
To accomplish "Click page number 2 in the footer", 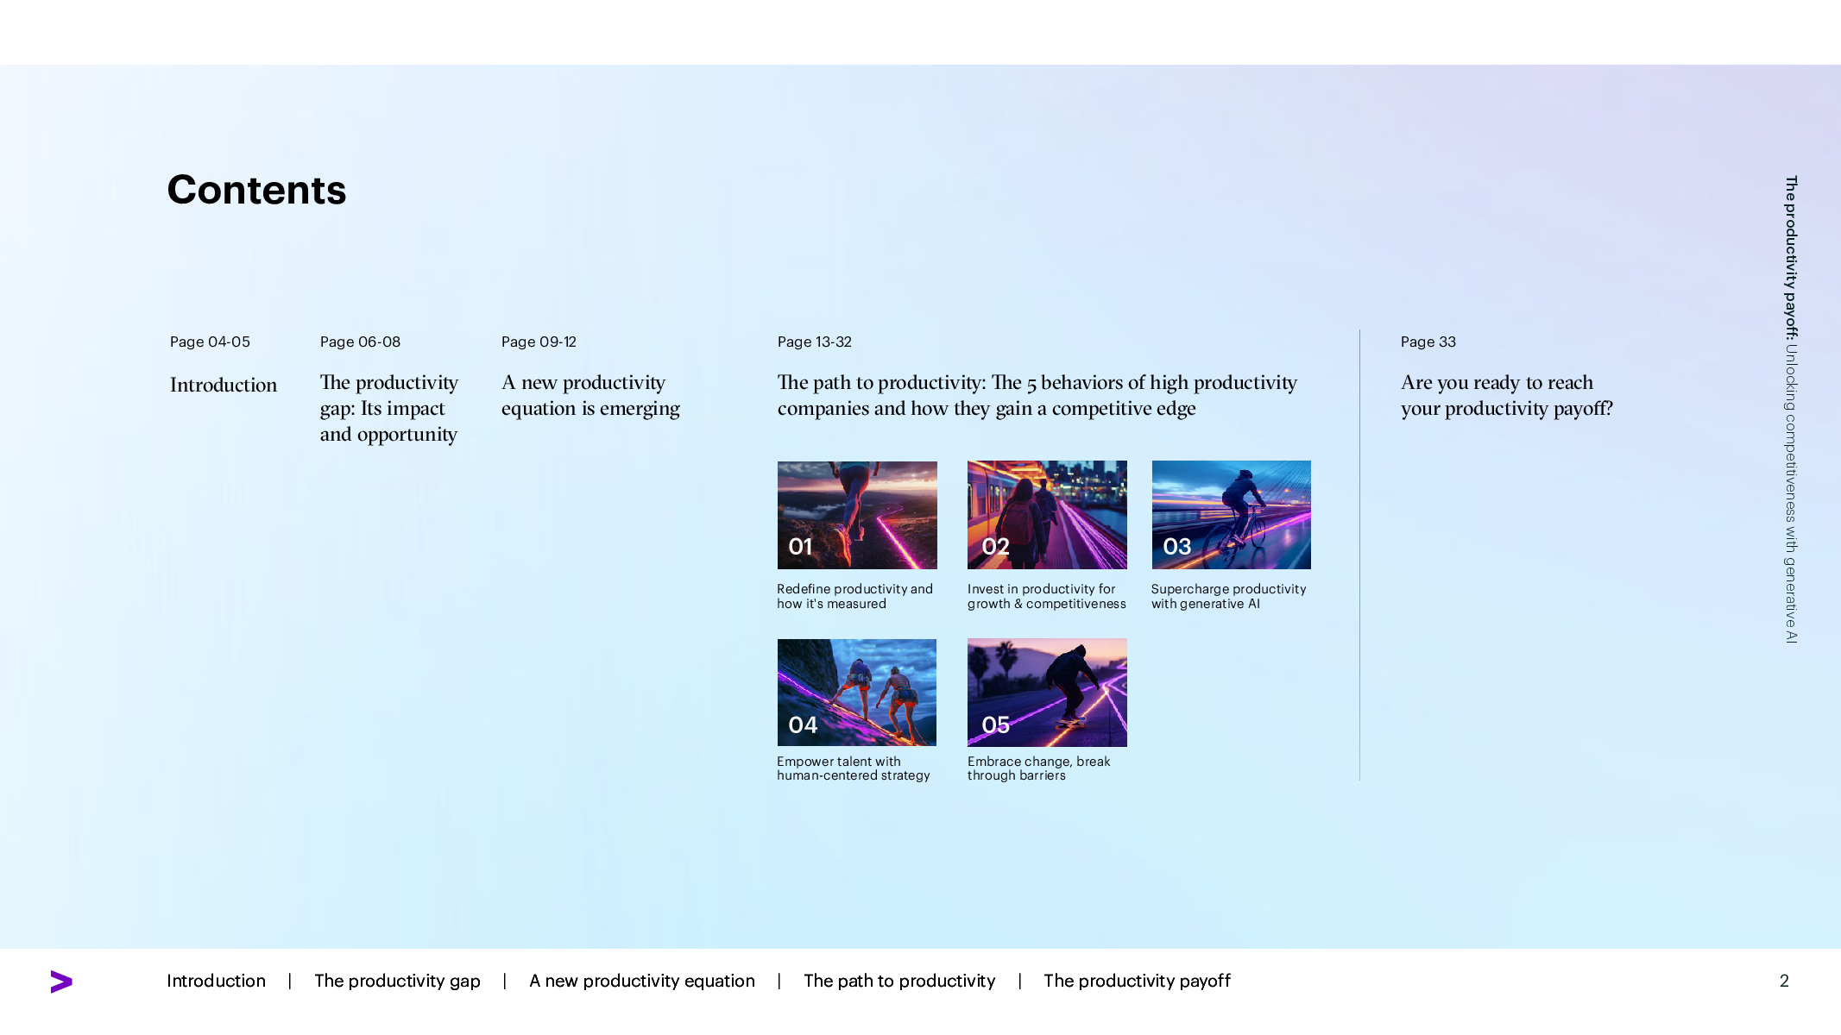I will click(x=1784, y=981).
